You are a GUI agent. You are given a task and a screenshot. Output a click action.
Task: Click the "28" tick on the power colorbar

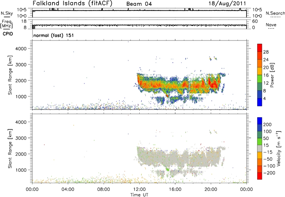[266, 52]
